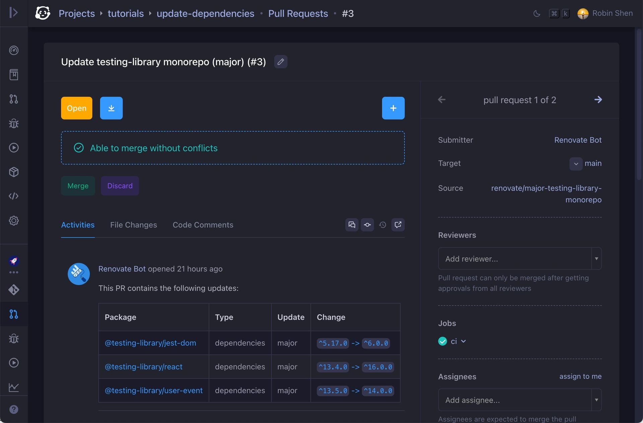Viewport: 643px width, 423px height.
Task: Click the sidebar package (cube) icon
Action: (x=14, y=172)
